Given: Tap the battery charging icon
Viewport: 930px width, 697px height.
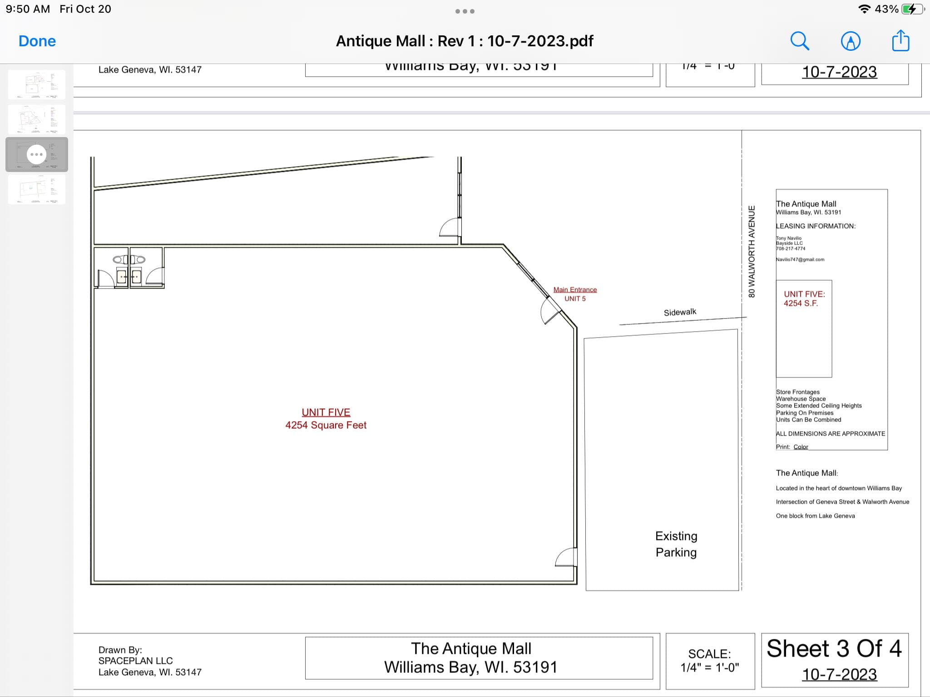Looking at the screenshot, I should (912, 9).
